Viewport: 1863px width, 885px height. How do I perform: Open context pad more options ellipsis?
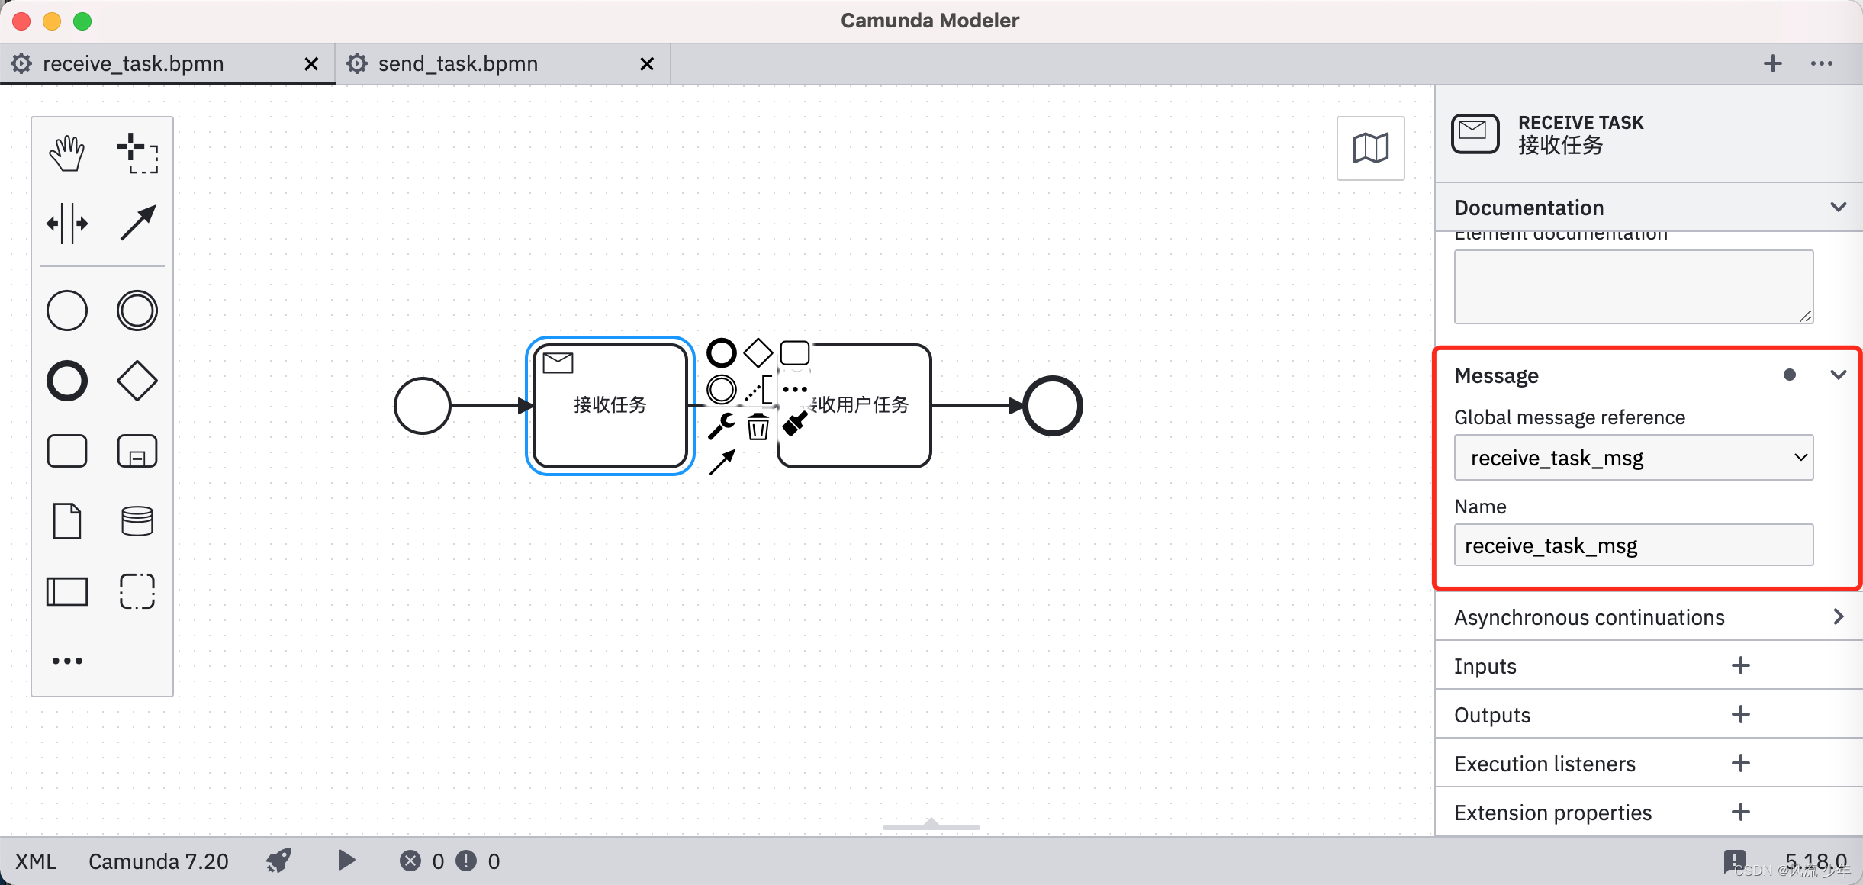click(x=795, y=389)
